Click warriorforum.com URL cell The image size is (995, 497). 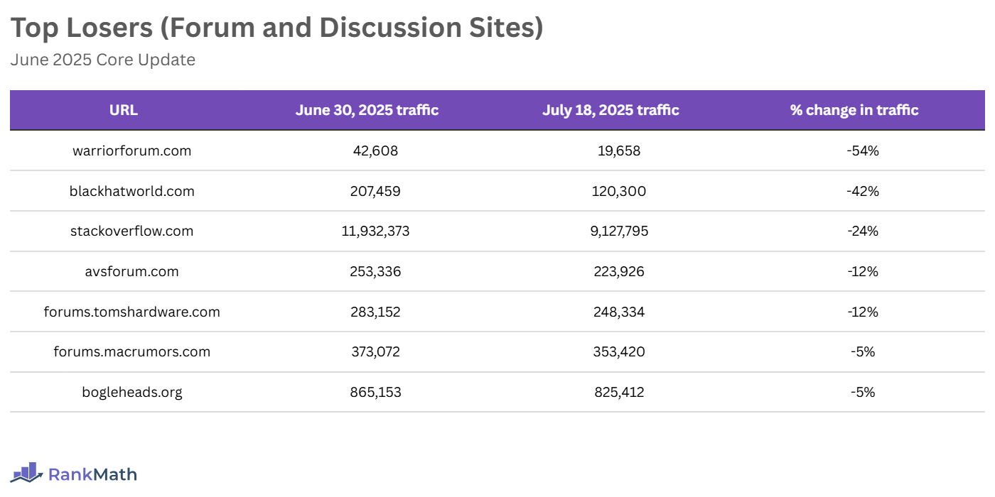132,151
